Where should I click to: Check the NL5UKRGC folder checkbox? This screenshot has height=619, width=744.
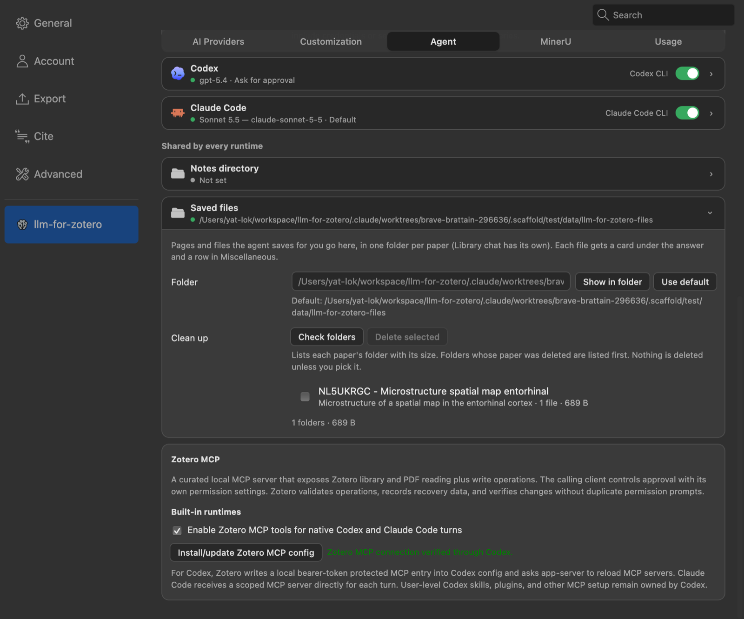pos(305,397)
